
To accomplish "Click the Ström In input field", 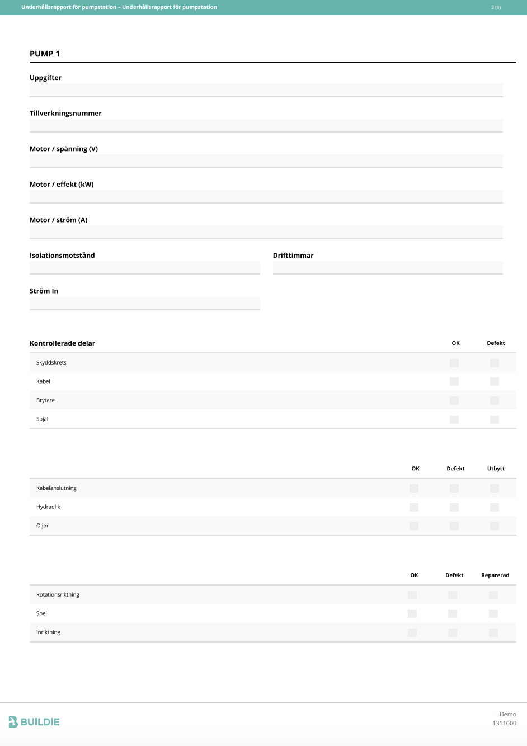I will pos(145,303).
